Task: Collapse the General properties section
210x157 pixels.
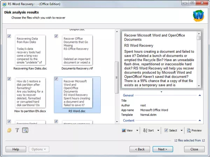Action: [199, 95]
